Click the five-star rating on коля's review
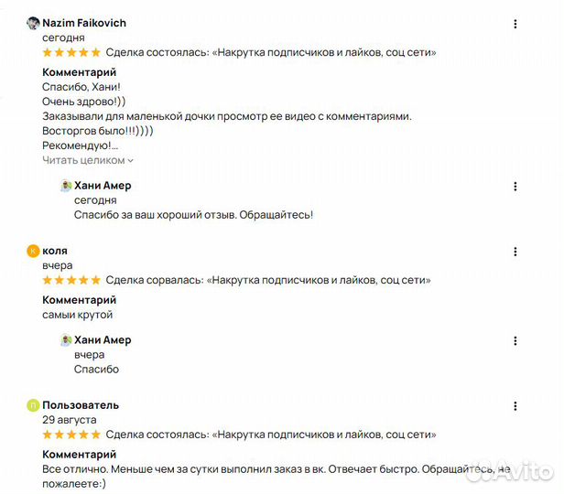This screenshot has width=564, height=494. [x=71, y=281]
